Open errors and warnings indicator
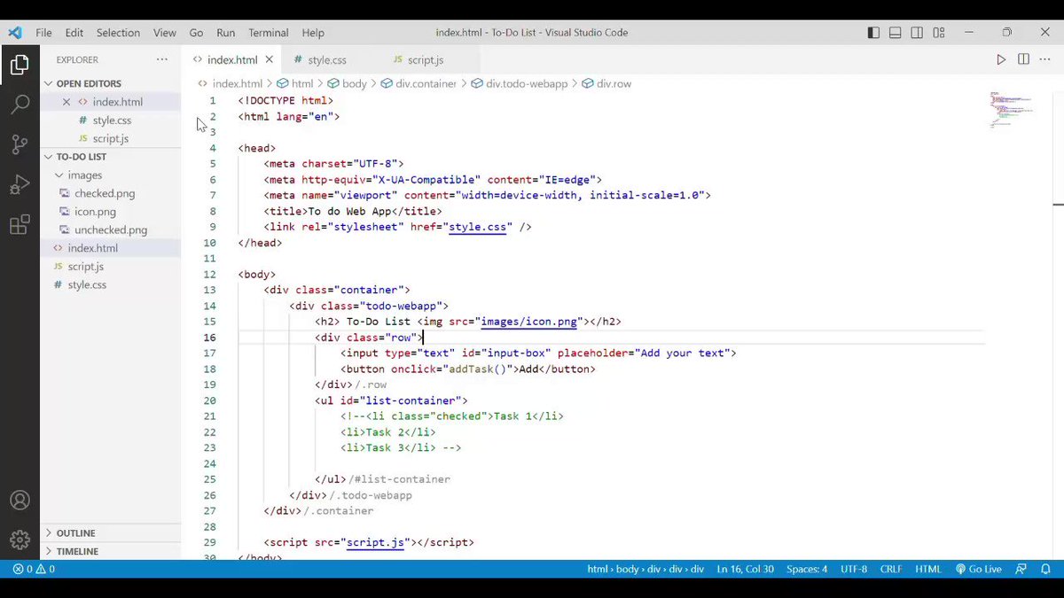Image resolution: width=1064 pixels, height=598 pixels. coord(35,569)
